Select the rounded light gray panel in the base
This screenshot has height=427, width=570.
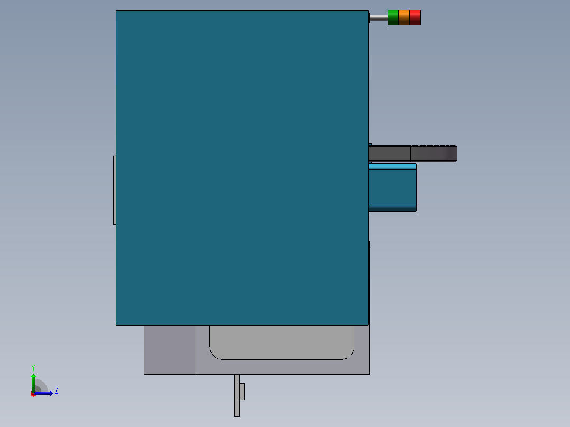click(282, 342)
